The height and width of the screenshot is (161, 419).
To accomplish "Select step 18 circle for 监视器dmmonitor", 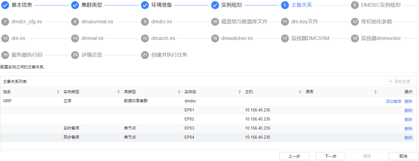I will tap(355, 38).
